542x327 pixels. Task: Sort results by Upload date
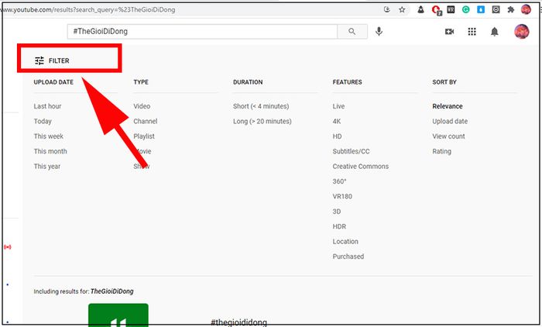[x=450, y=122]
